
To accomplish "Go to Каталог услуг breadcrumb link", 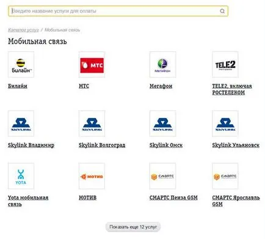I will pos(23,30).
